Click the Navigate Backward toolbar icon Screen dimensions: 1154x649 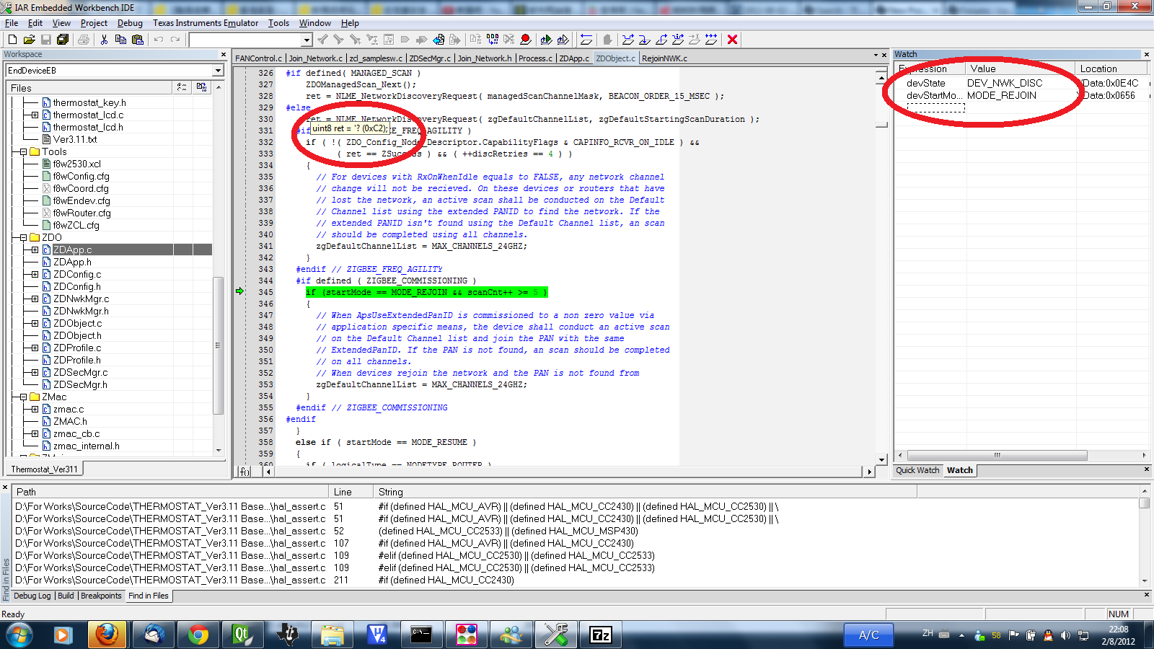(439, 40)
